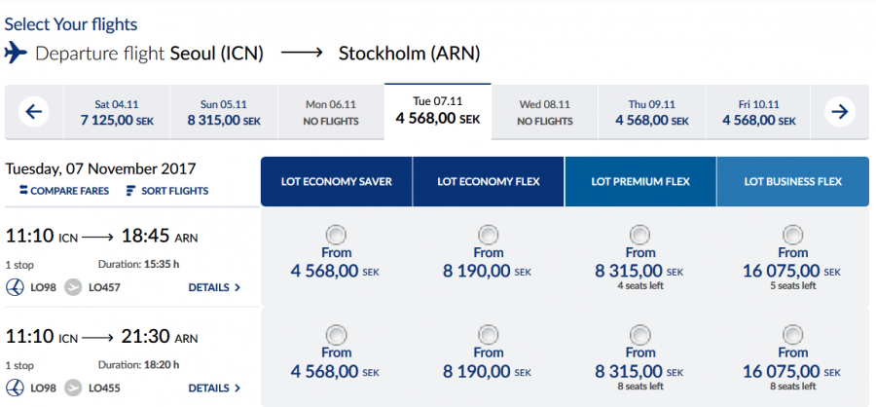Click the previous dates left arrow
The image size is (876, 407).
click(x=33, y=112)
